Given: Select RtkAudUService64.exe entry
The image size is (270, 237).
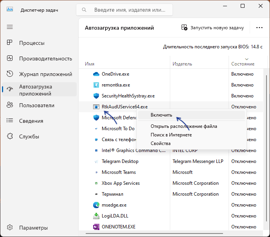Looking at the screenshot, I should click(125, 107).
